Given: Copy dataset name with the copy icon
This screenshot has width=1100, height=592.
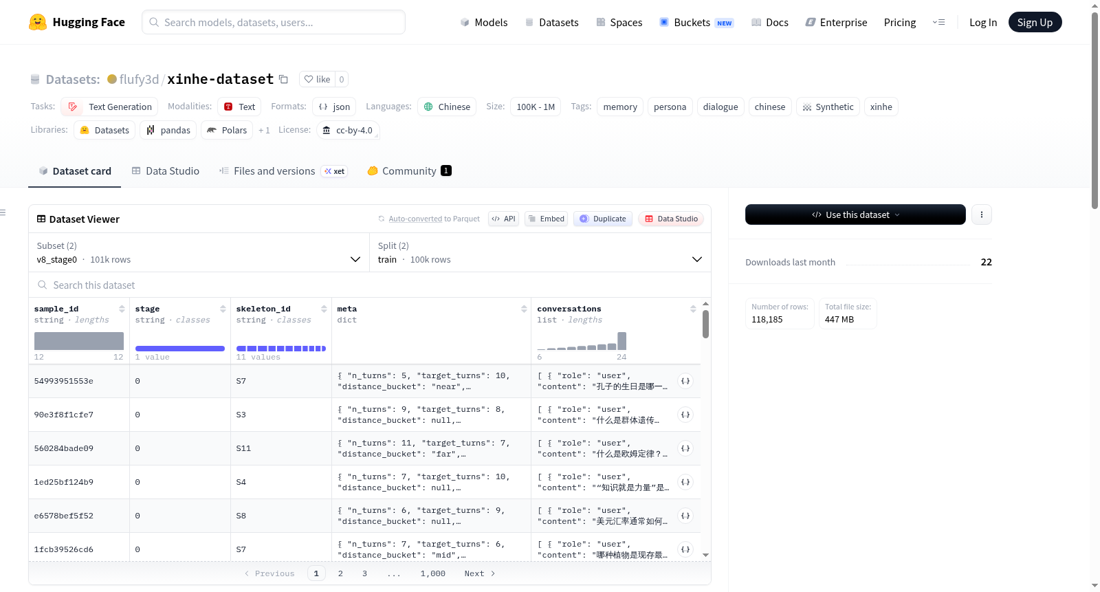Looking at the screenshot, I should tap(283, 79).
